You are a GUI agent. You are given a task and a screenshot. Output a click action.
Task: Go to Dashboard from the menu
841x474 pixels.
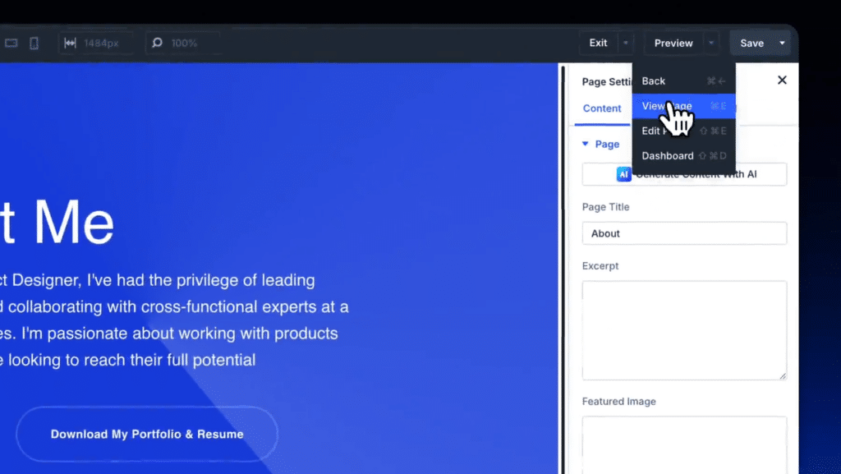667,155
